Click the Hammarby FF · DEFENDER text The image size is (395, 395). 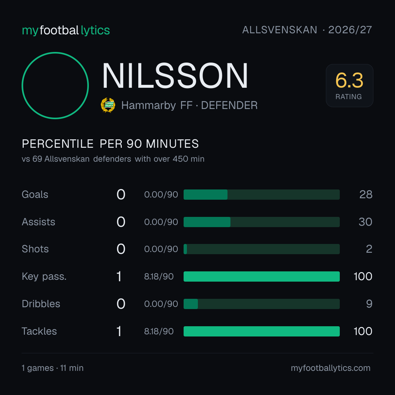(189, 105)
